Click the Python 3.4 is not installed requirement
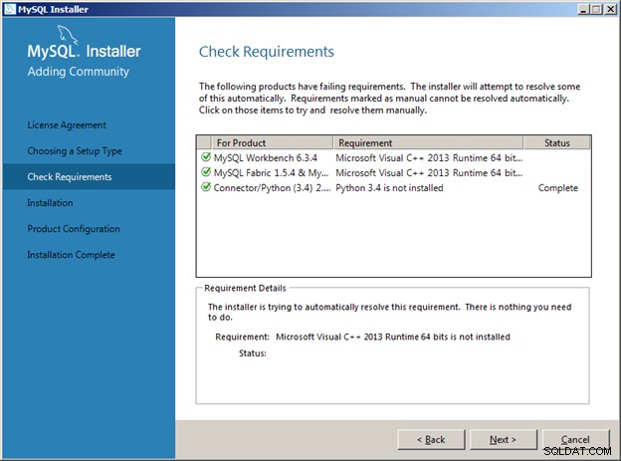 [389, 188]
